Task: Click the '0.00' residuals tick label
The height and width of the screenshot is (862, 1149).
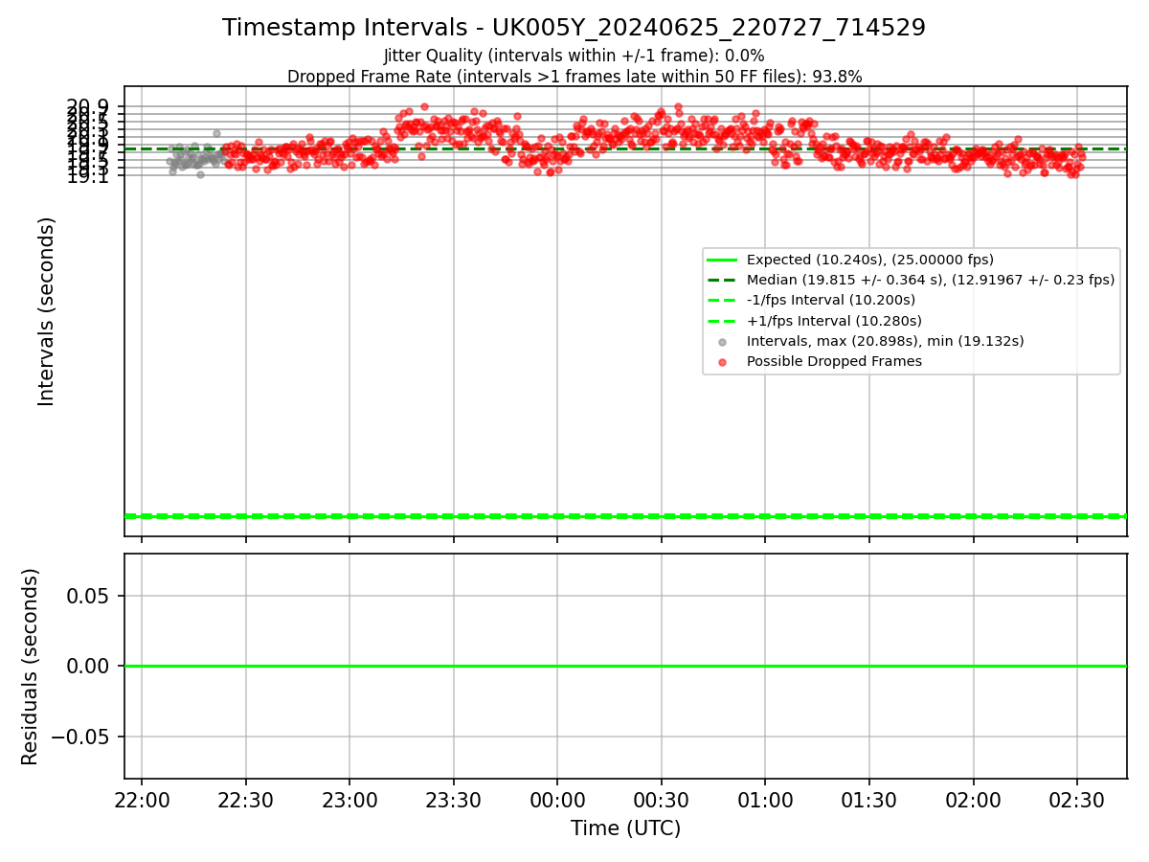Action: tap(87, 666)
